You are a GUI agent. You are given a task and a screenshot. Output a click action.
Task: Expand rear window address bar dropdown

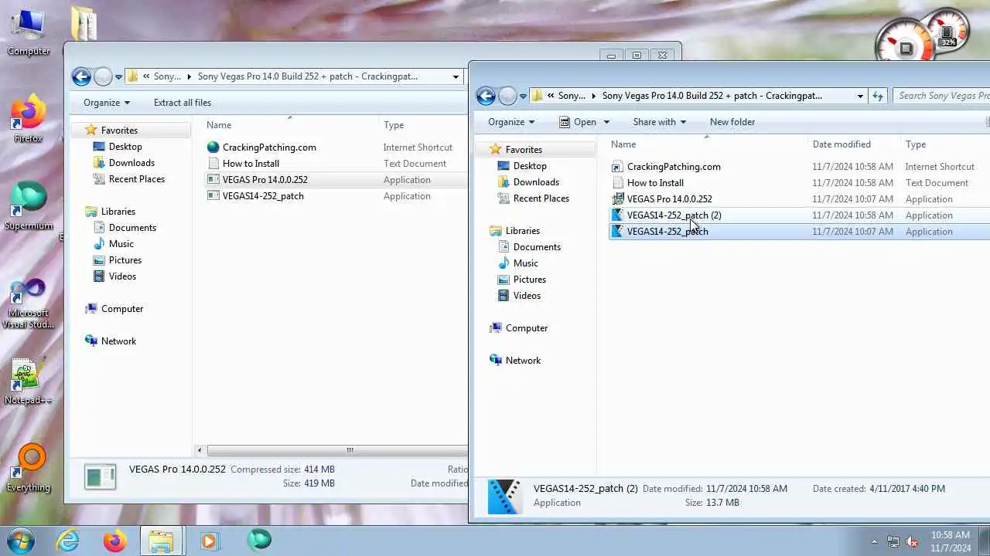[456, 76]
